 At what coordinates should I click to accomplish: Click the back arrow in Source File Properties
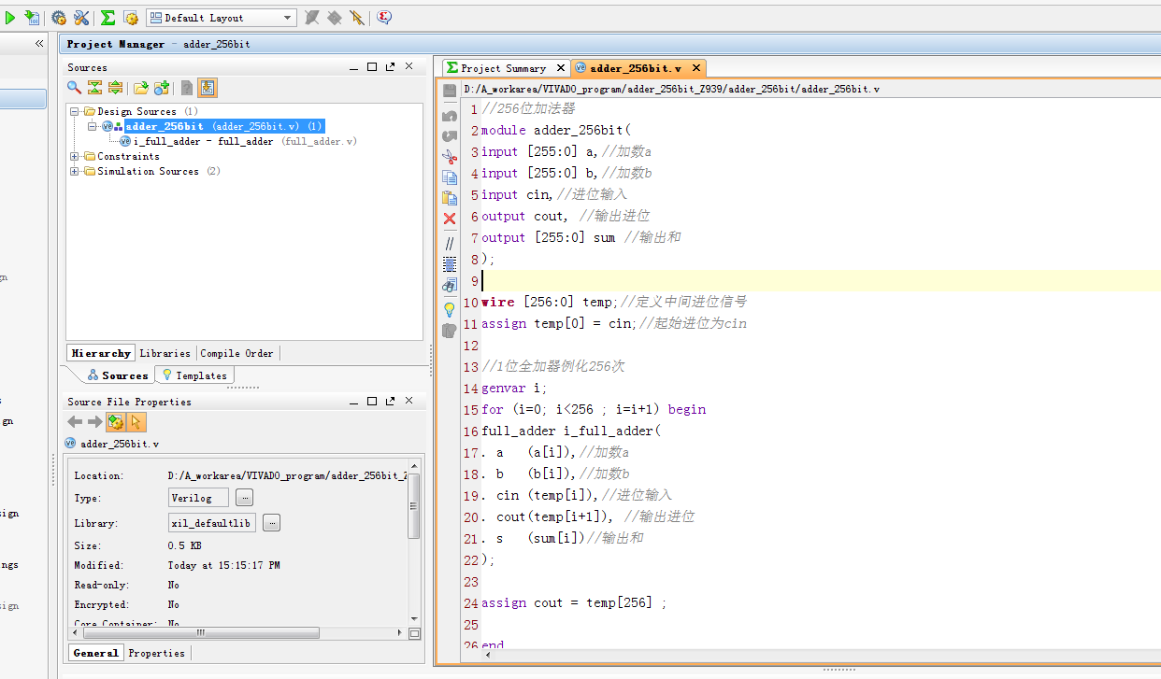pyautogui.click(x=75, y=422)
